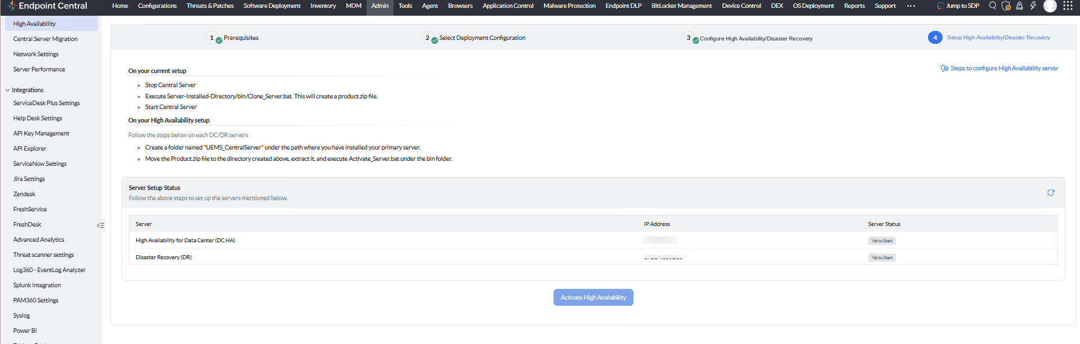Open the Inventory tab
This screenshot has width=1080, height=344.
(x=323, y=6)
